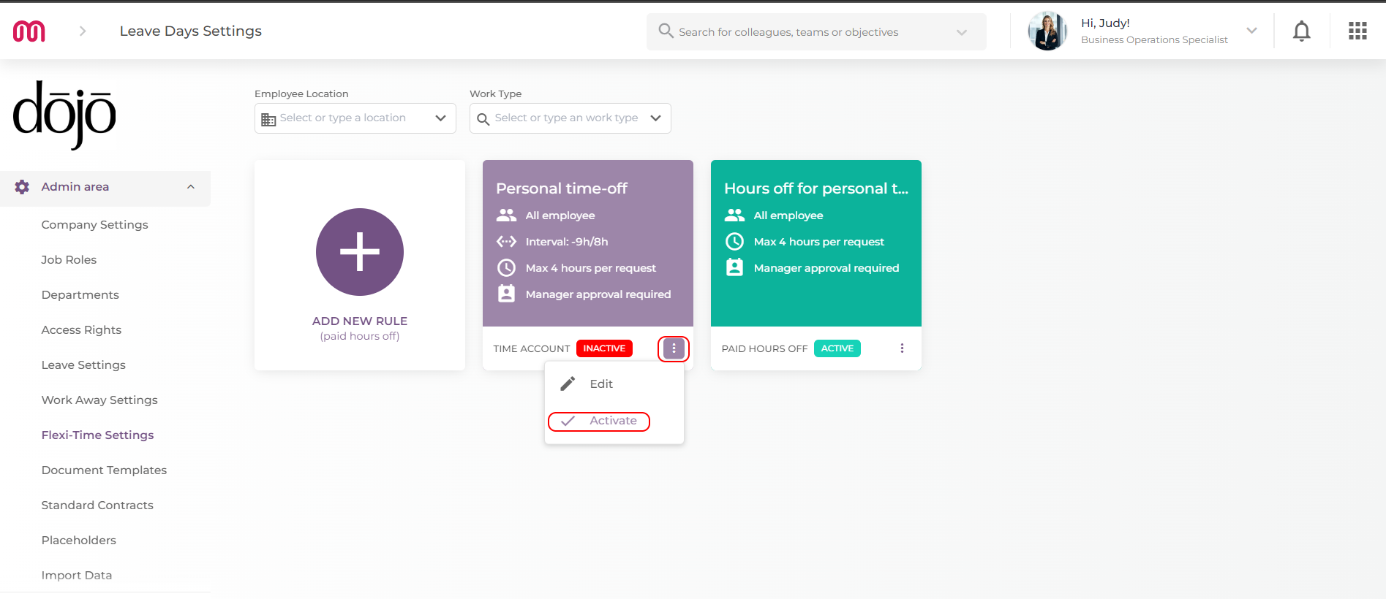Open Access Rights

[x=81, y=330]
